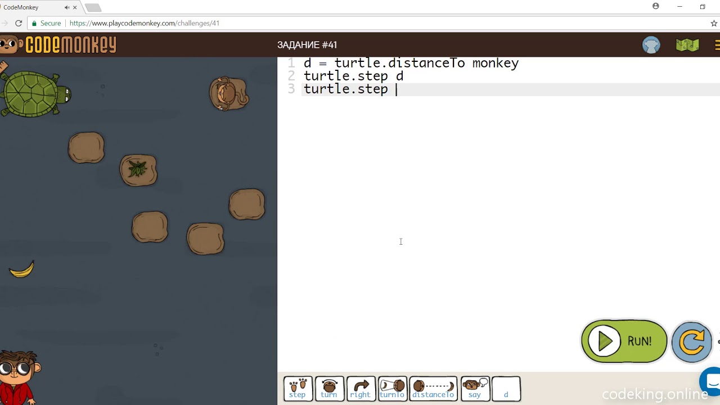Click the Secure padlock site info
Screen dimensions: 720x405
[46, 23]
